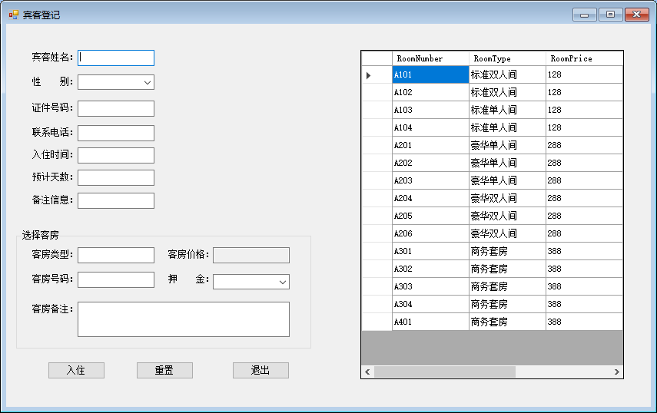Viewport: 657px width, 413px height.
Task: Click room number A401
Action: pos(430,322)
